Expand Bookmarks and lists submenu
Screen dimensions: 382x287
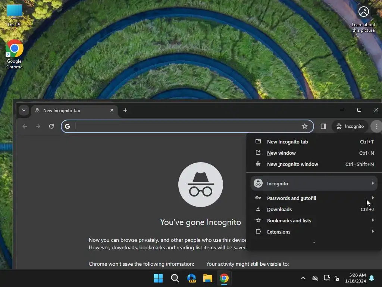(314, 220)
